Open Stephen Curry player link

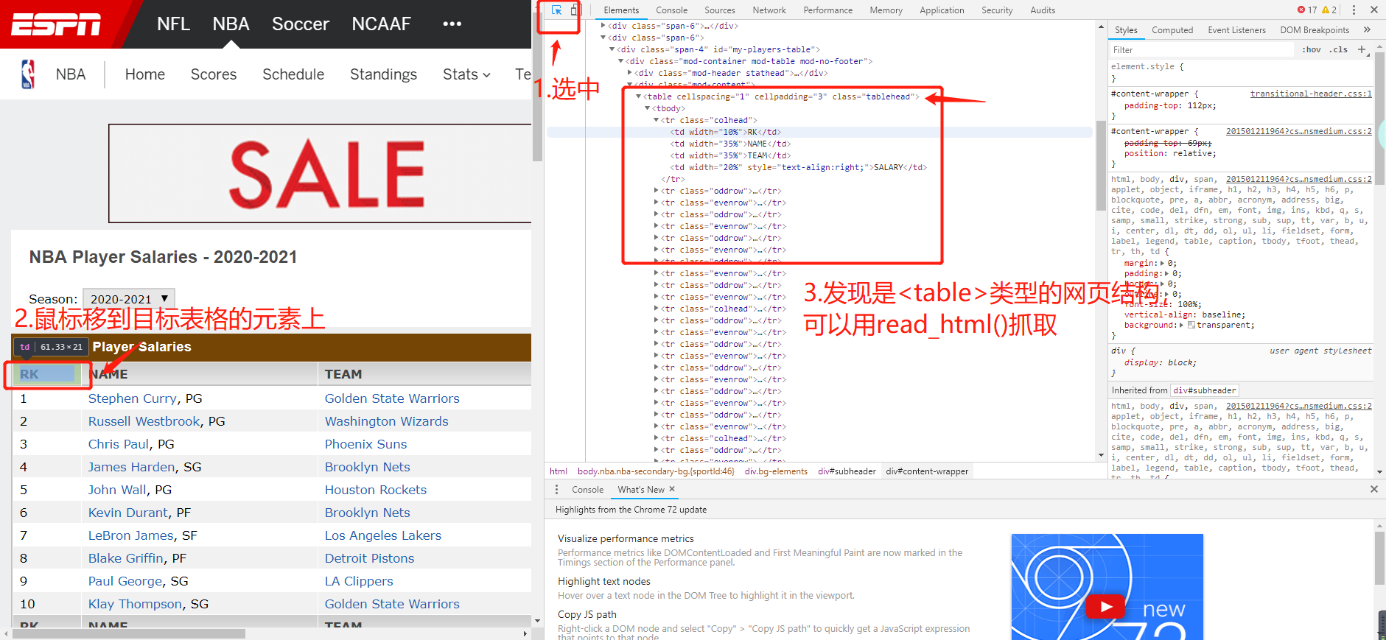[133, 398]
